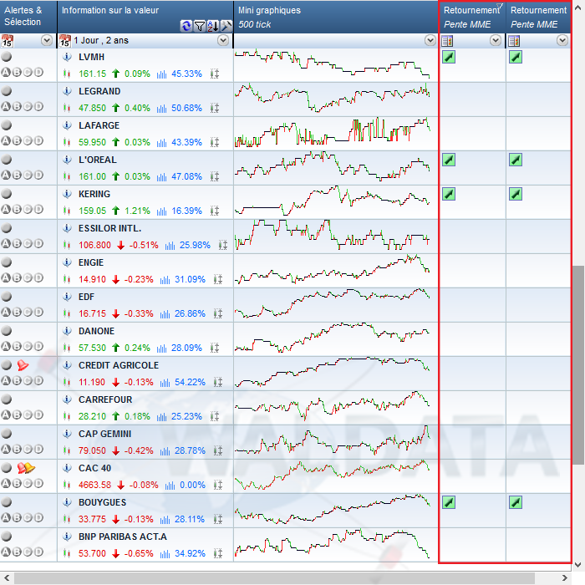
Task: Open the LVMH stock name
Action: [91, 57]
